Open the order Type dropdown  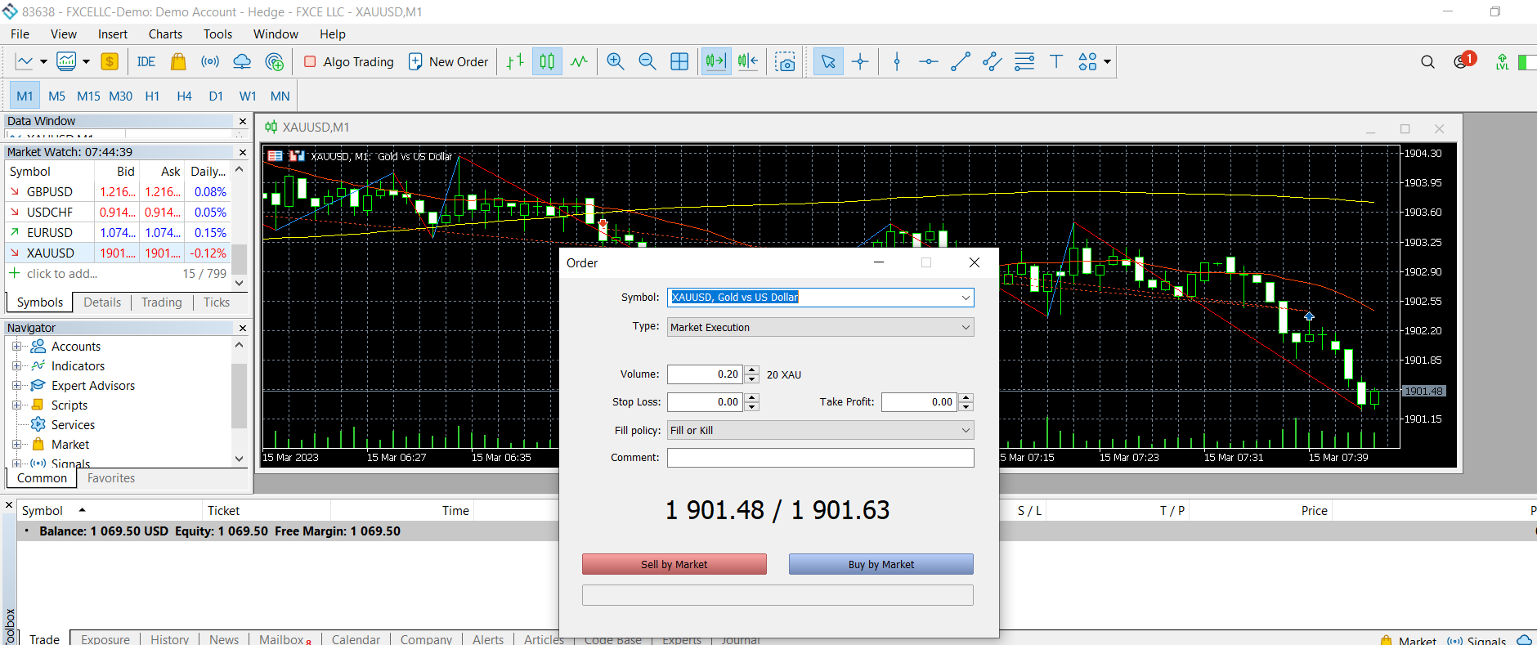click(820, 328)
